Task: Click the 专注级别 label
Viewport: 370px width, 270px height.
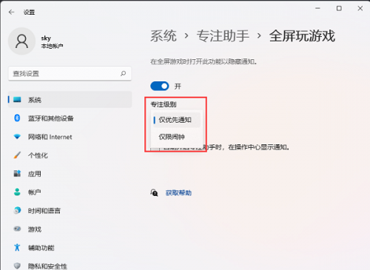Action: click(164, 104)
